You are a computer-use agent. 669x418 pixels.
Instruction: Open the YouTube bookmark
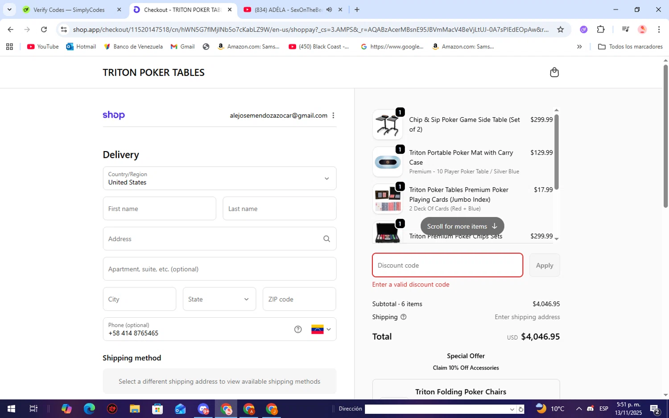(43, 46)
